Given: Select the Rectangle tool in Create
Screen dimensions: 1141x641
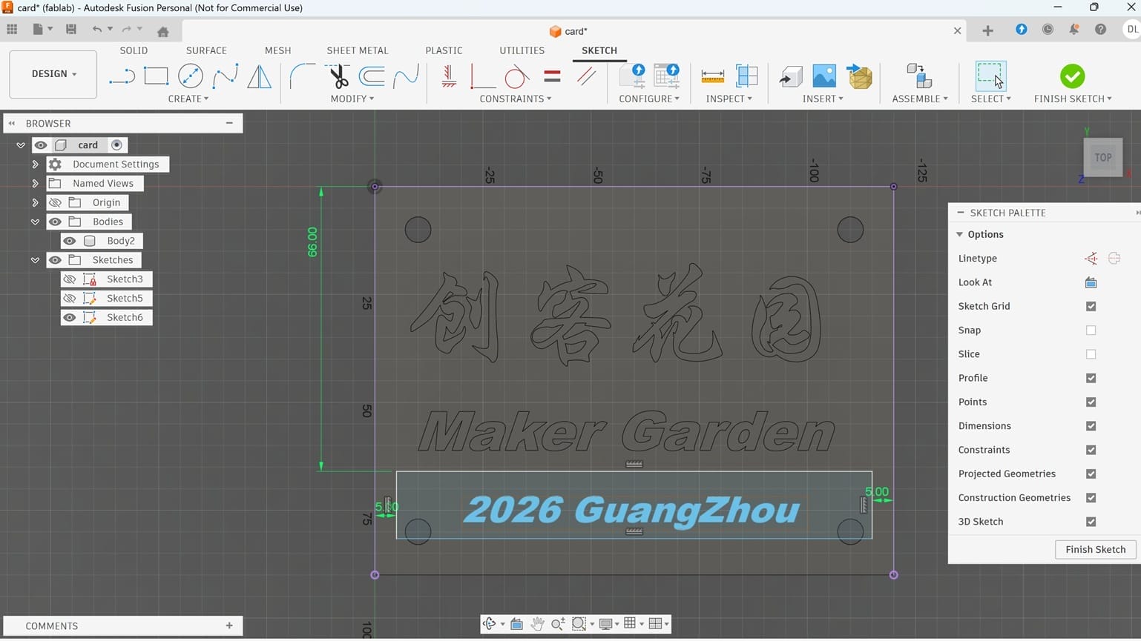Looking at the screenshot, I should click(x=155, y=75).
